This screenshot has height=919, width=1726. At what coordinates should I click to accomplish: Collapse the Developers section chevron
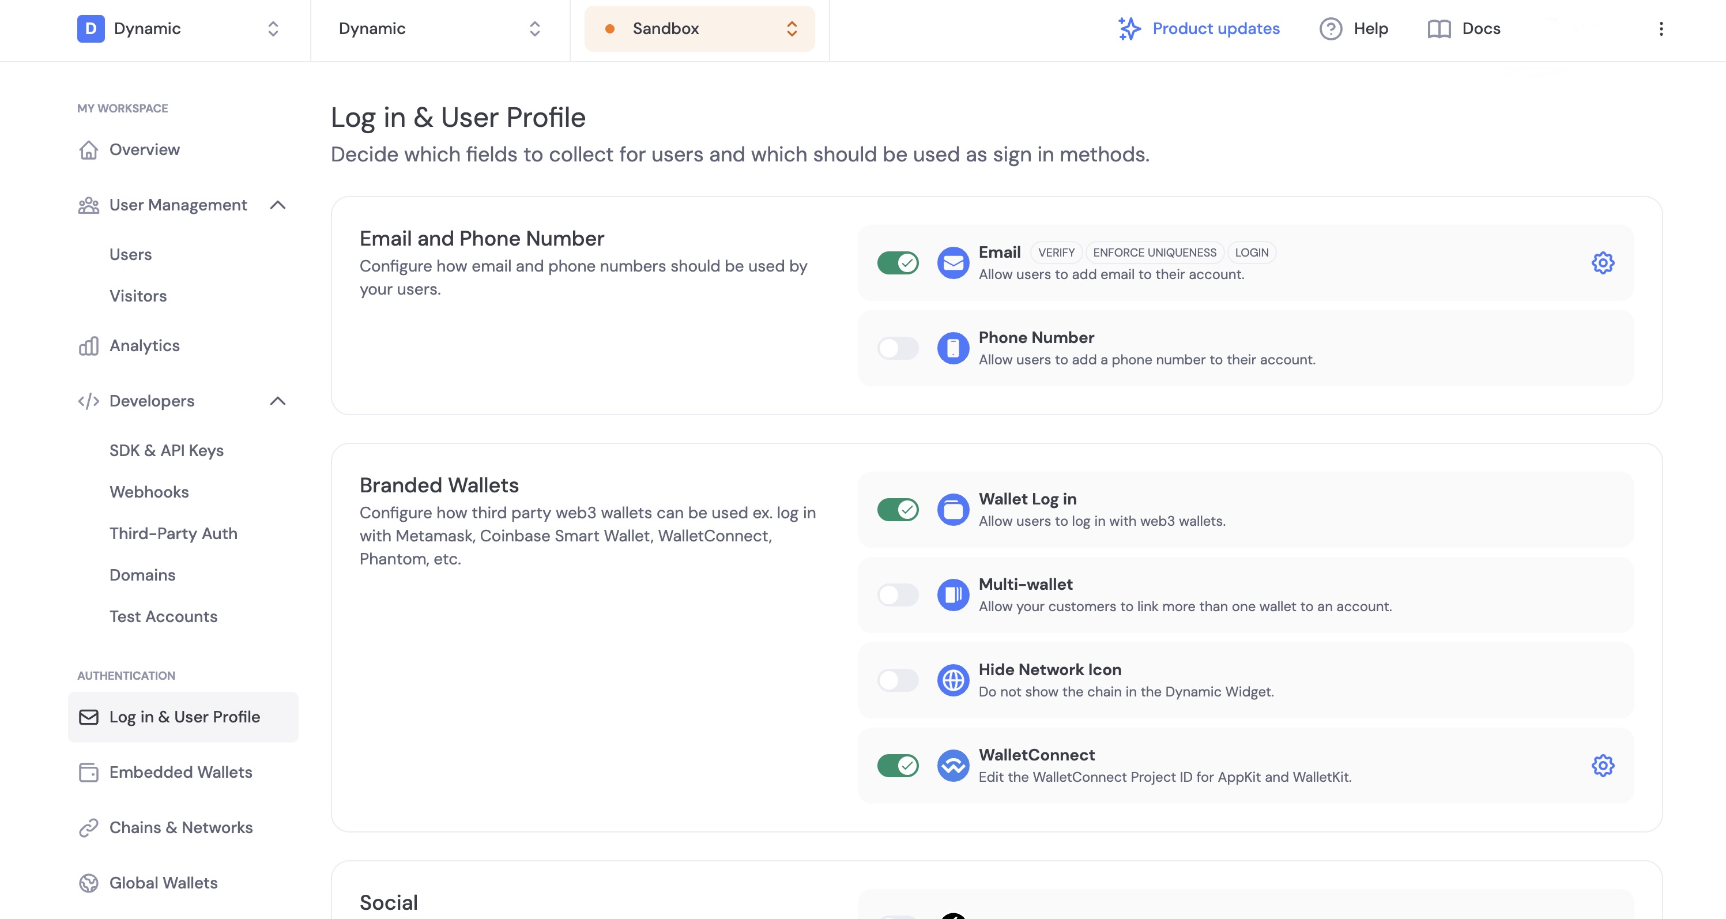click(277, 401)
